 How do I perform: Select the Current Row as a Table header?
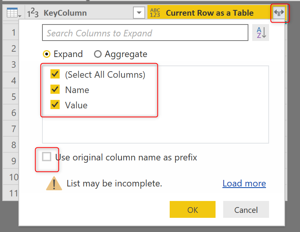[209, 13]
